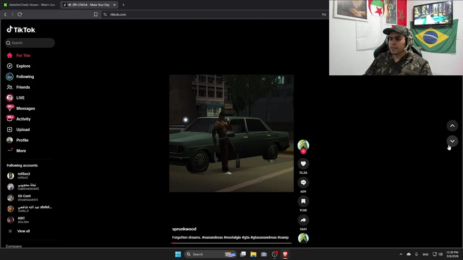Open the Explore page
Image resolution: width=463 pixels, height=260 pixels.
coord(23,66)
